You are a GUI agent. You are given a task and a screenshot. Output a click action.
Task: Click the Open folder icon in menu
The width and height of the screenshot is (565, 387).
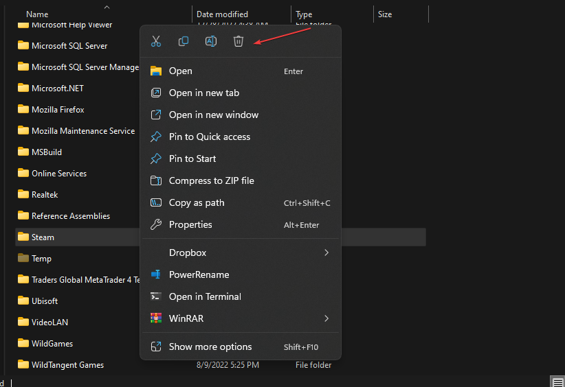coord(156,71)
